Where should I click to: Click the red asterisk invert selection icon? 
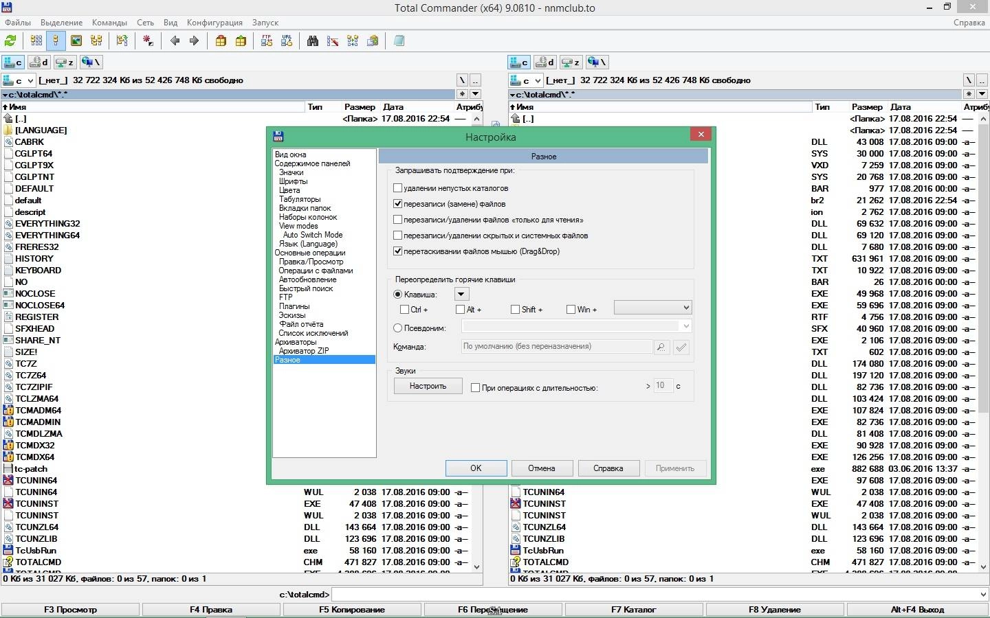pos(148,41)
